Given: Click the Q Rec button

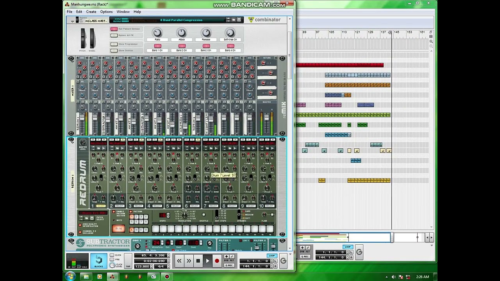Looking at the screenshot, I should tap(229, 265).
